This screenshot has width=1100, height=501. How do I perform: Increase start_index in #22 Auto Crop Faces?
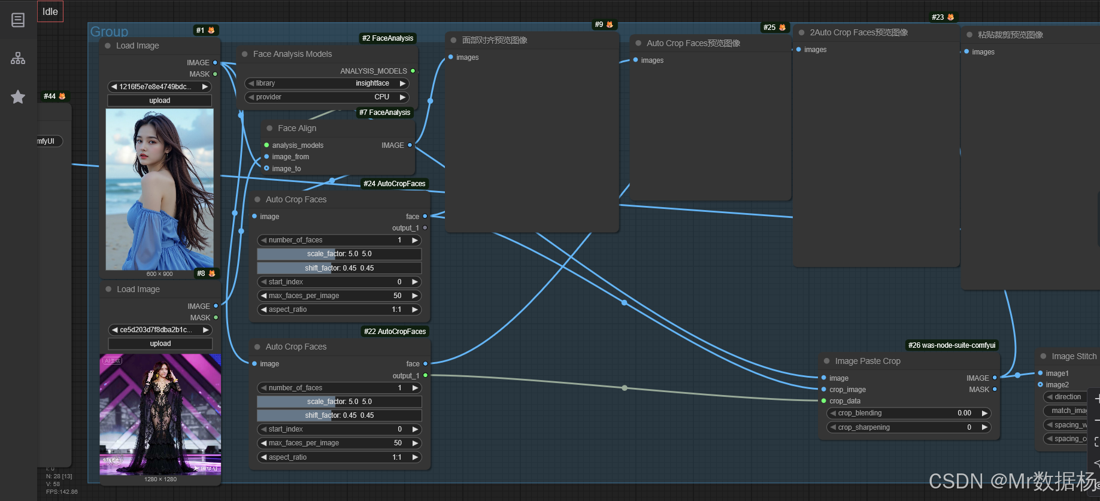tap(414, 429)
